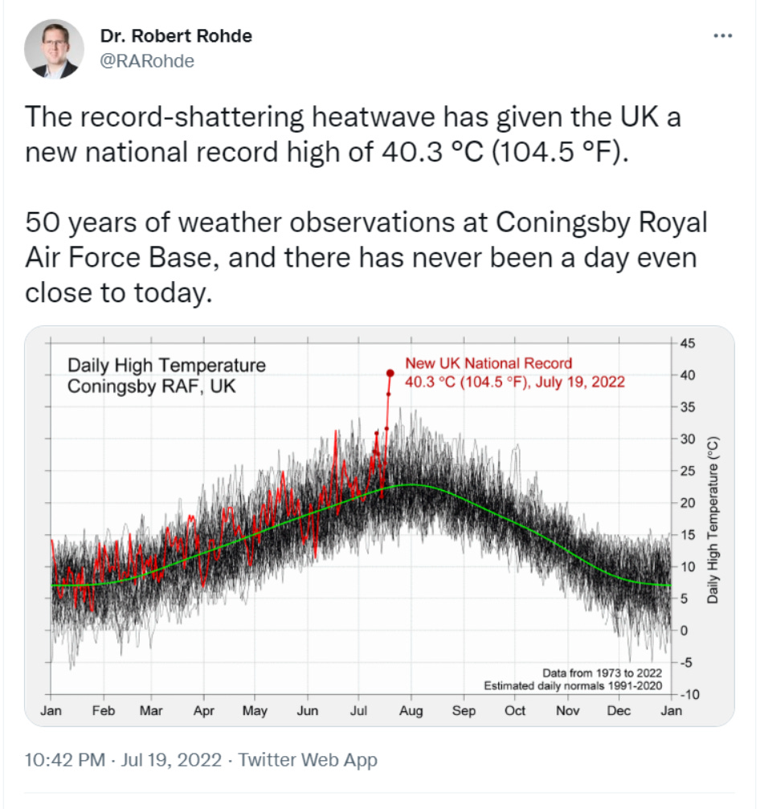760x809 pixels.
Task: Click the Estimated daily normals 1991-2020 caption
Action: click(x=575, y=684)
